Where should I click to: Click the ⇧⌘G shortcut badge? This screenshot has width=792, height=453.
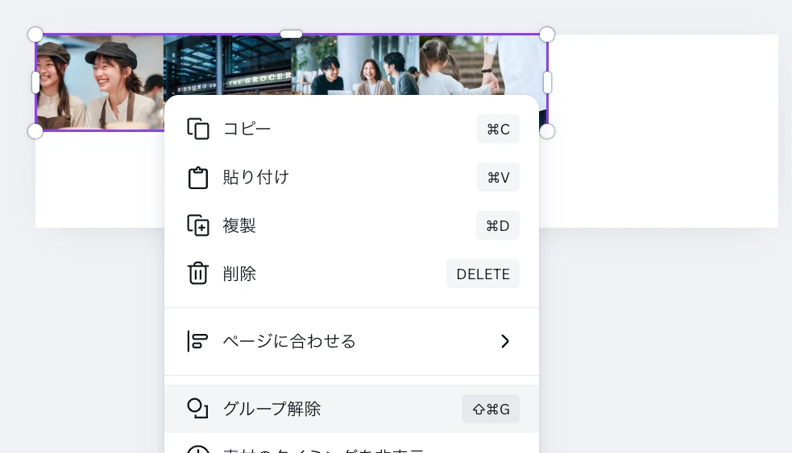coord(491,409)
